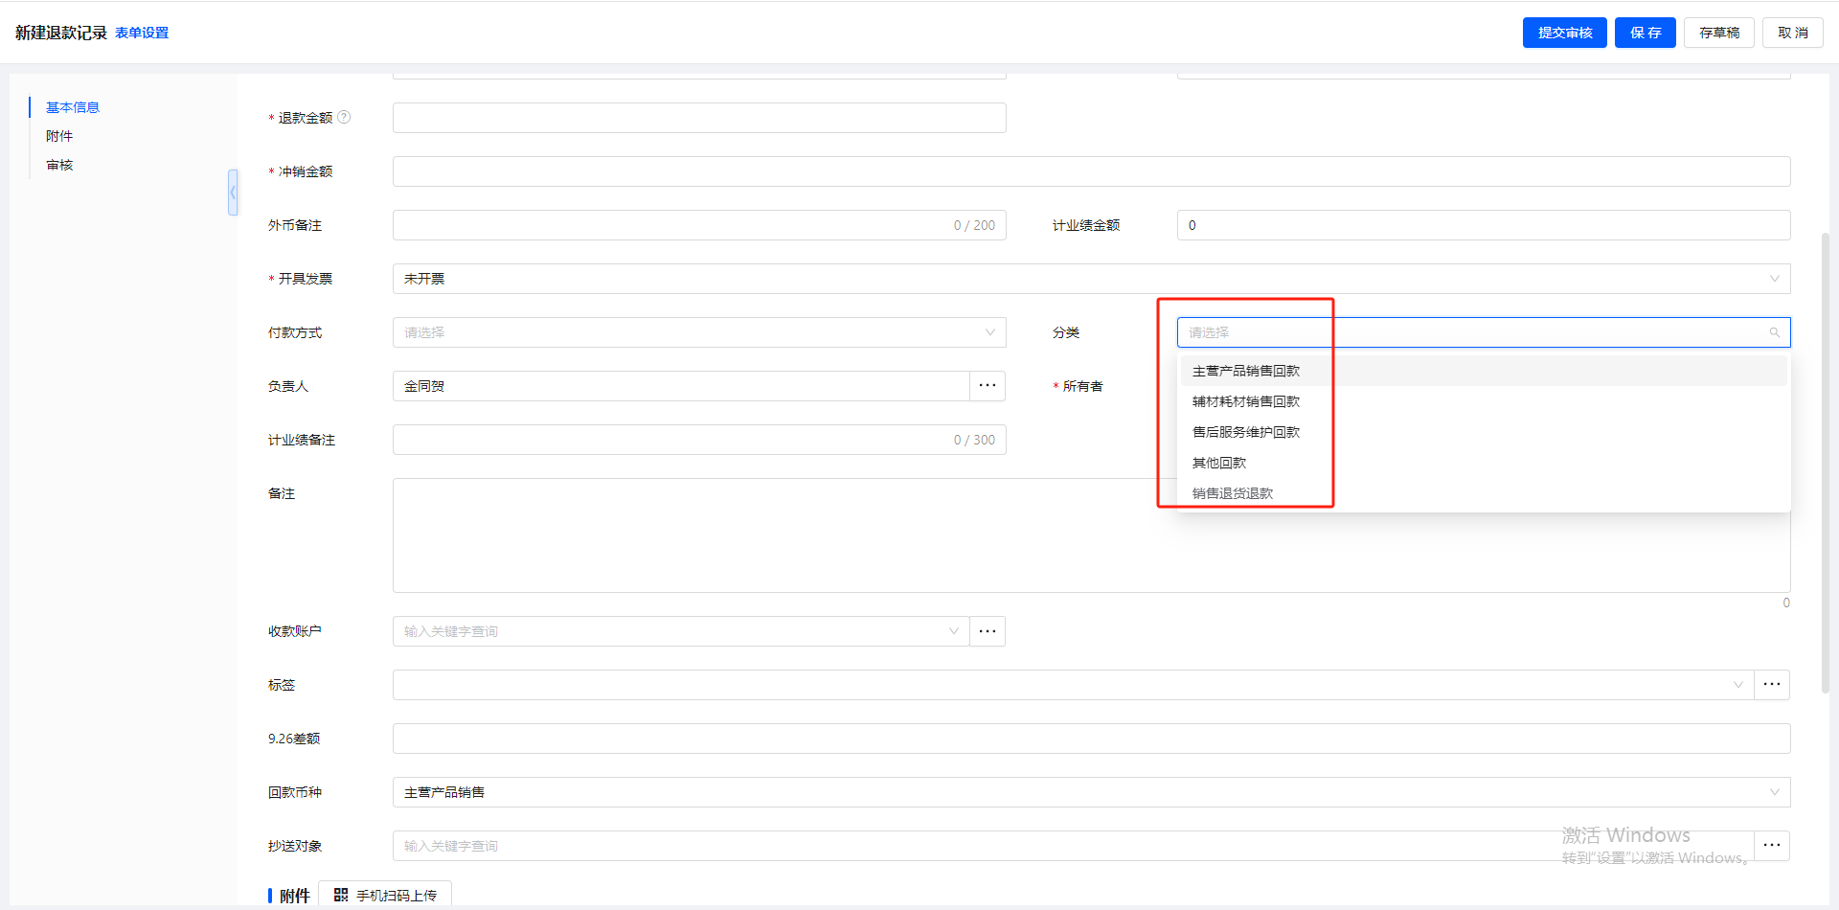Open the 标签 ellipsis picker

click(x=1772, y=685)
